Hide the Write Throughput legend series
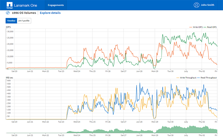The height and width of the screenshot is (139, 223). point(187,78)
